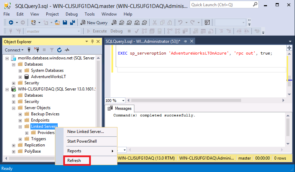Click the Refresh icon in Object Explorer toolbar
The width and height of the screenshot is (295, 172).
click(x=59, y=50)
